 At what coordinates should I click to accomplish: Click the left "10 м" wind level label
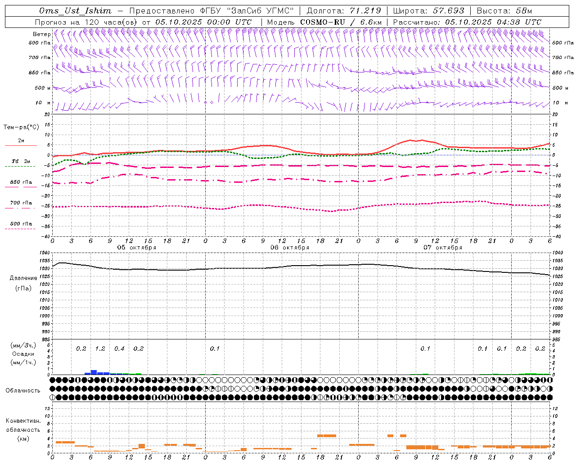(43, 103)
